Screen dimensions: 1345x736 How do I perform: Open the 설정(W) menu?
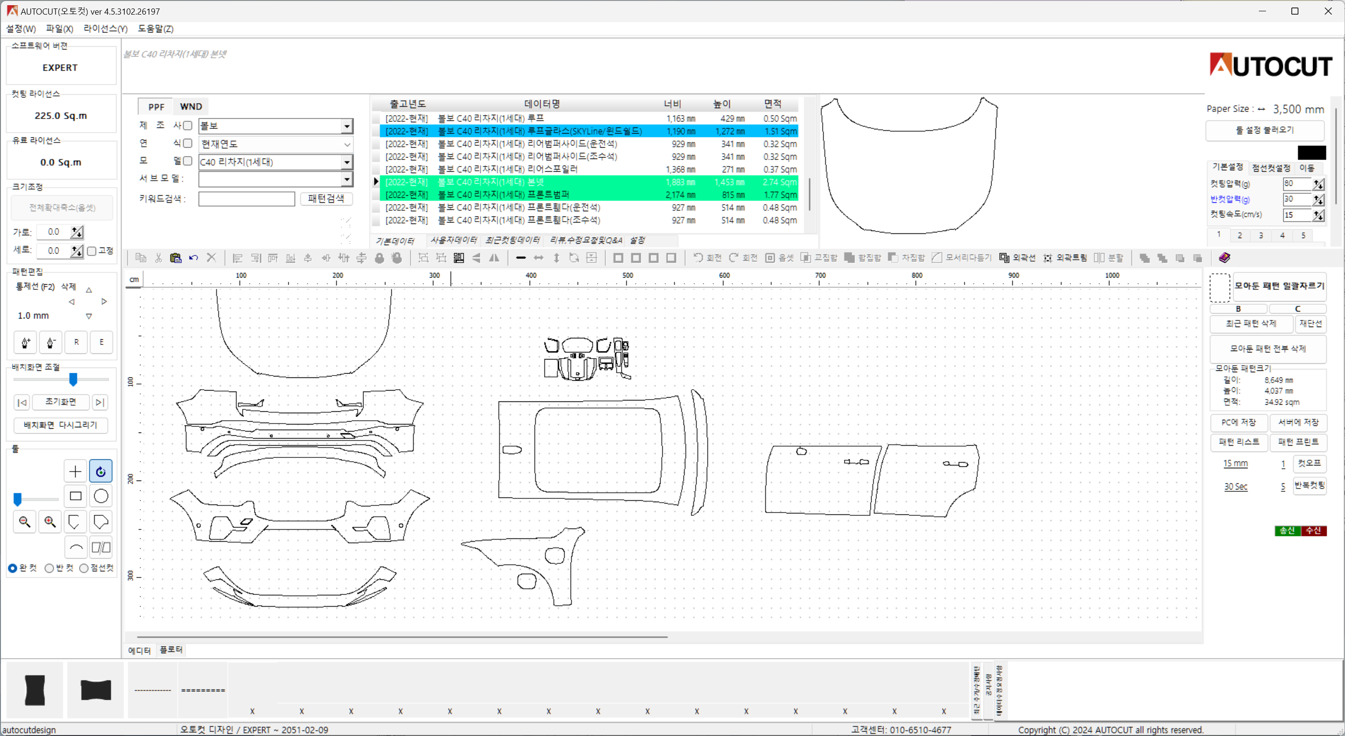[x=21, y=29]
